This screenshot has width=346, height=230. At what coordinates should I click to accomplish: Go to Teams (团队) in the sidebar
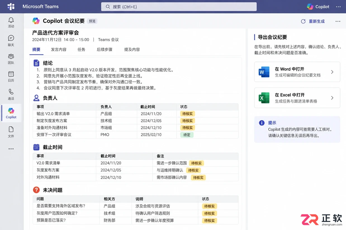click(11, 59)
